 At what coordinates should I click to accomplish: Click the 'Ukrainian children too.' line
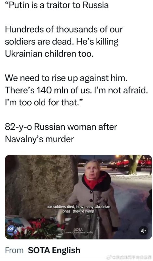(49, 54)
